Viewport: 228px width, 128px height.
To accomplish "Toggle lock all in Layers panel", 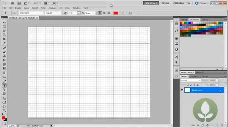I will pos(197,85).
